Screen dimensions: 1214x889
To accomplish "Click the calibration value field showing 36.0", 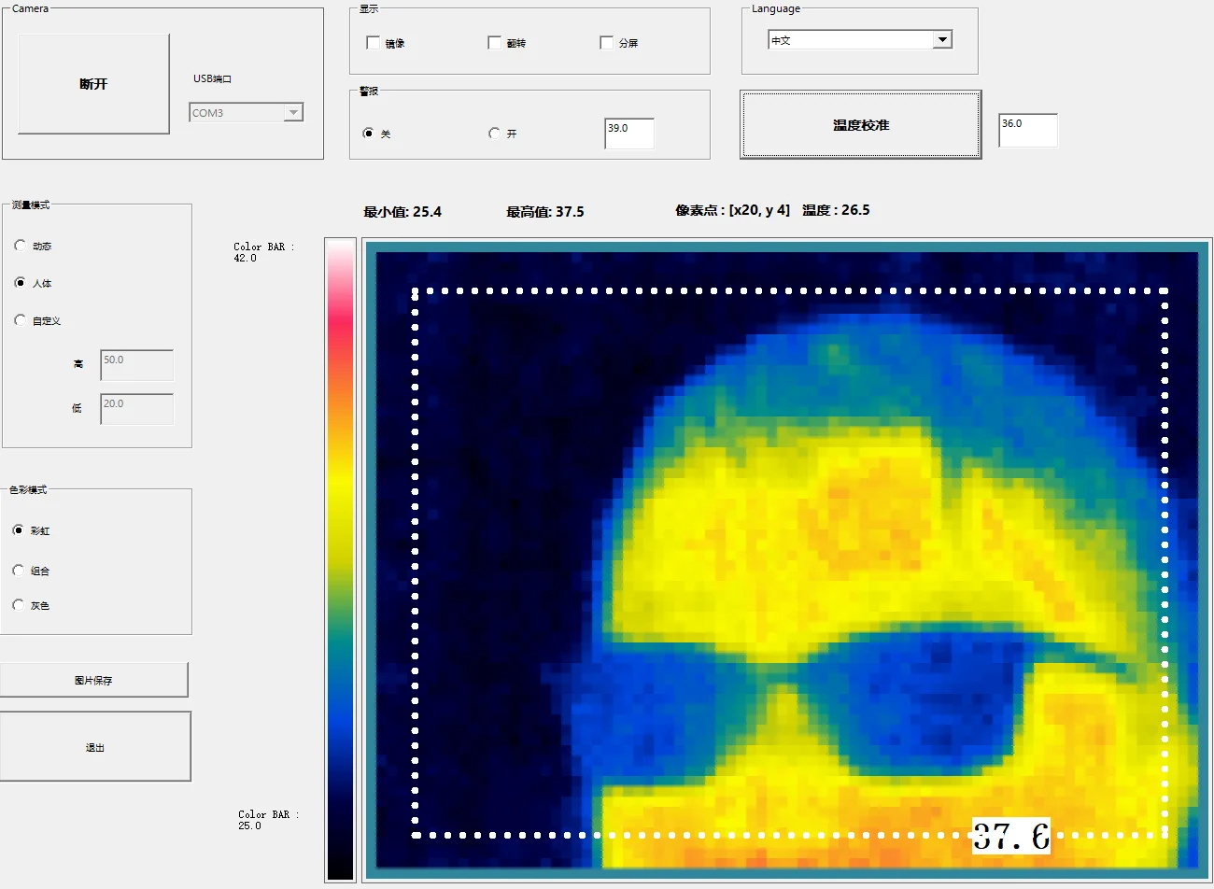I will (1027, 130).
